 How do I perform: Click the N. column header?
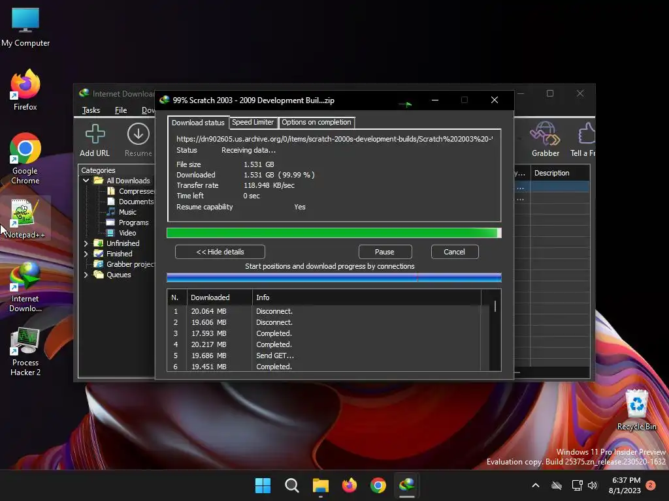click(x=177, y=297)
